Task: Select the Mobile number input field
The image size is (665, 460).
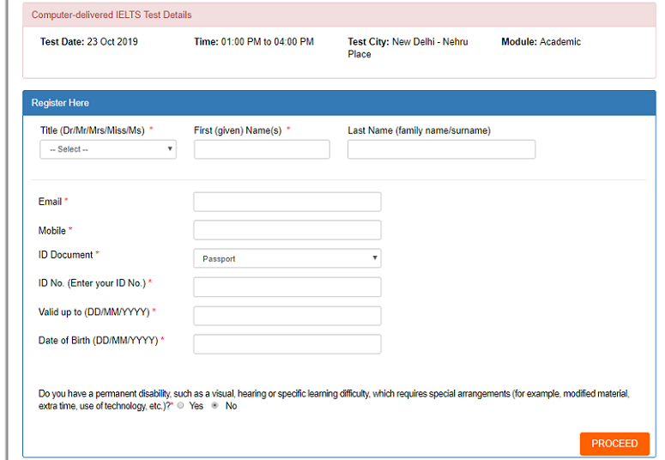Action: point(287,230)
